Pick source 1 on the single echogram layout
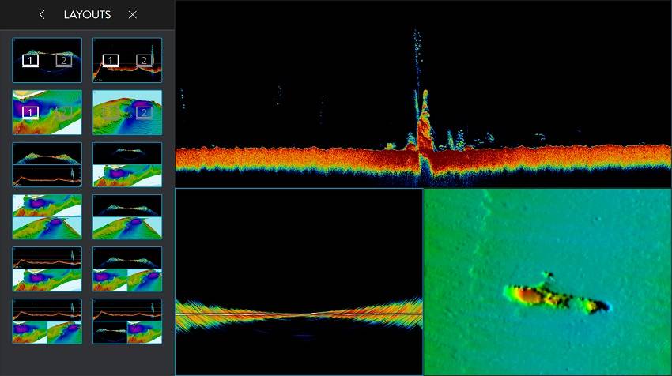 [x=111, y=60]
